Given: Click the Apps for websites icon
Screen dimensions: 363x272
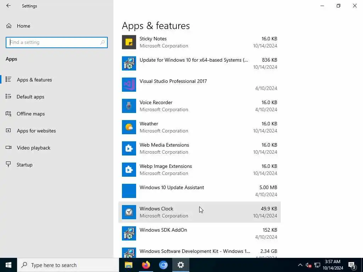Looking at the screenshot, I should coord(9,130).
